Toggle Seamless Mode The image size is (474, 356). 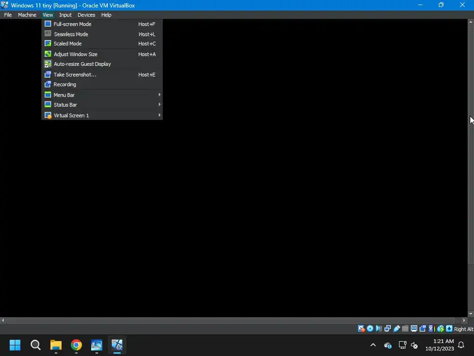[x=102, y=34]
